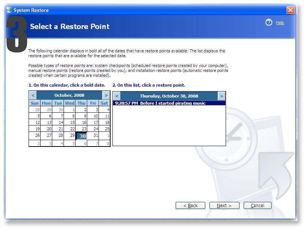305x229 pixels.
Task: Go to previous month in calendar
Action: click(x=33, y=95)
